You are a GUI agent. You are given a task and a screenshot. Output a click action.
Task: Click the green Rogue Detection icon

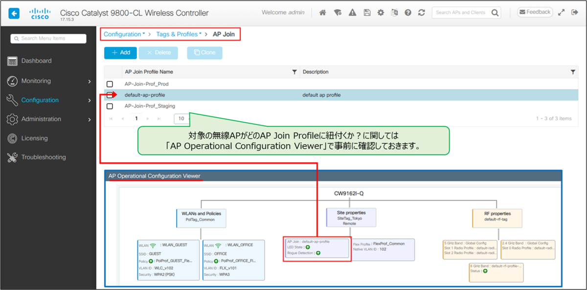[x=318, y=253]
